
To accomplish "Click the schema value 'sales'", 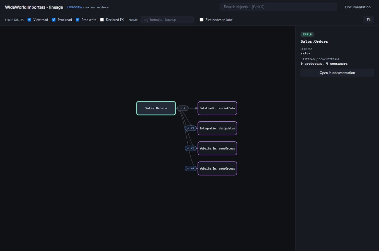I will pos(305,53).
